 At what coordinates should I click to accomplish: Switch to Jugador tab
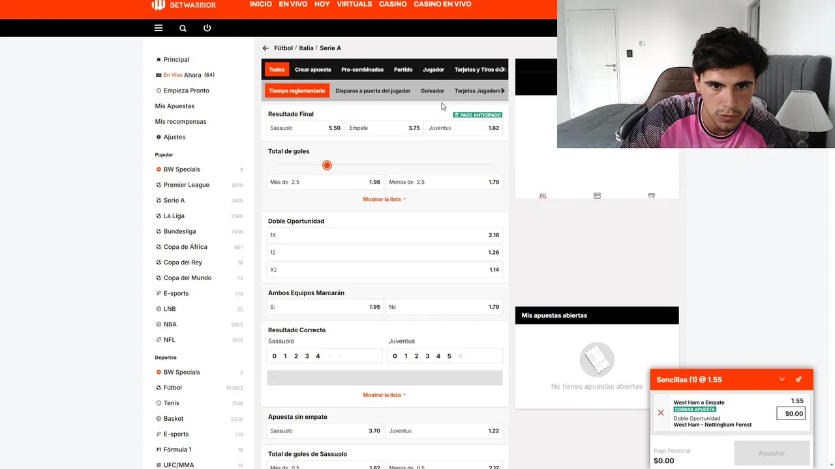[x=433, y=70]
